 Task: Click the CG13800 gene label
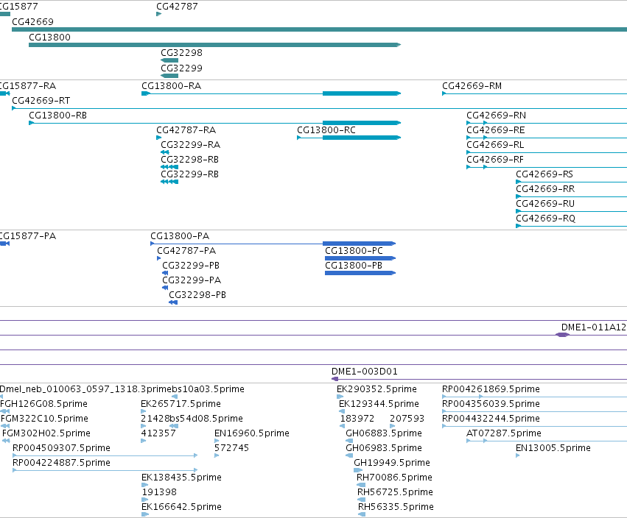[49, 38]
